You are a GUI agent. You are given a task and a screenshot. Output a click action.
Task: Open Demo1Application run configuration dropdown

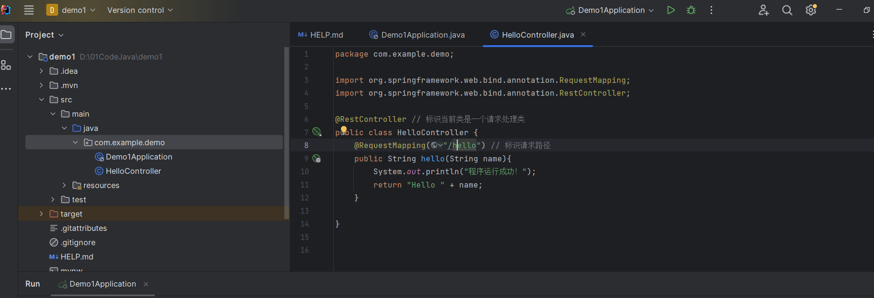point(610,10)
